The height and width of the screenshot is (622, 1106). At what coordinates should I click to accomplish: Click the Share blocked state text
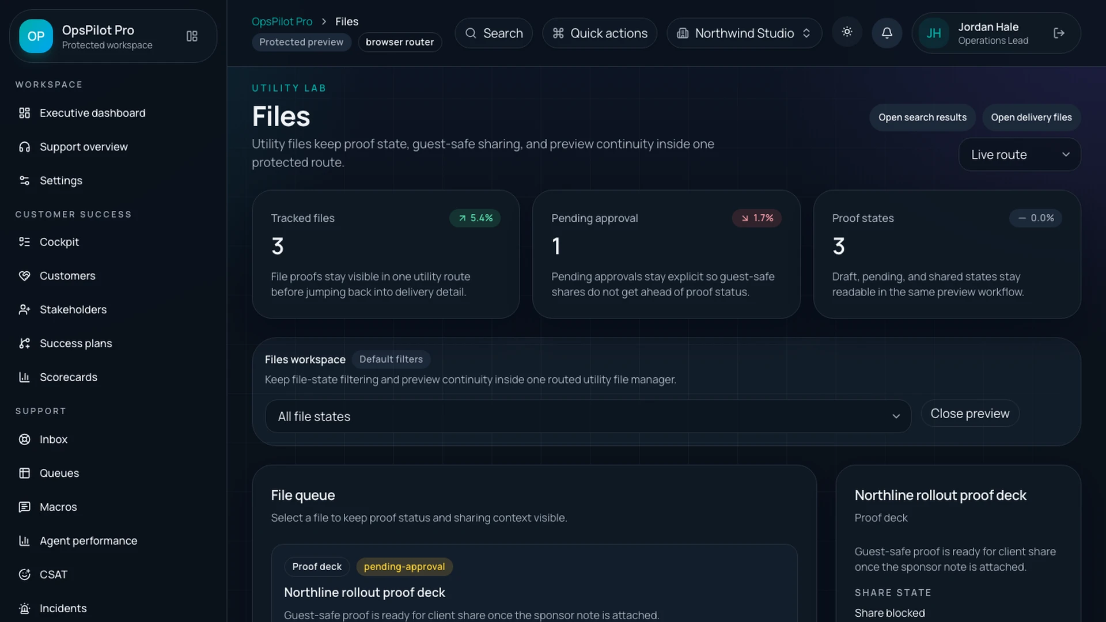889,613
